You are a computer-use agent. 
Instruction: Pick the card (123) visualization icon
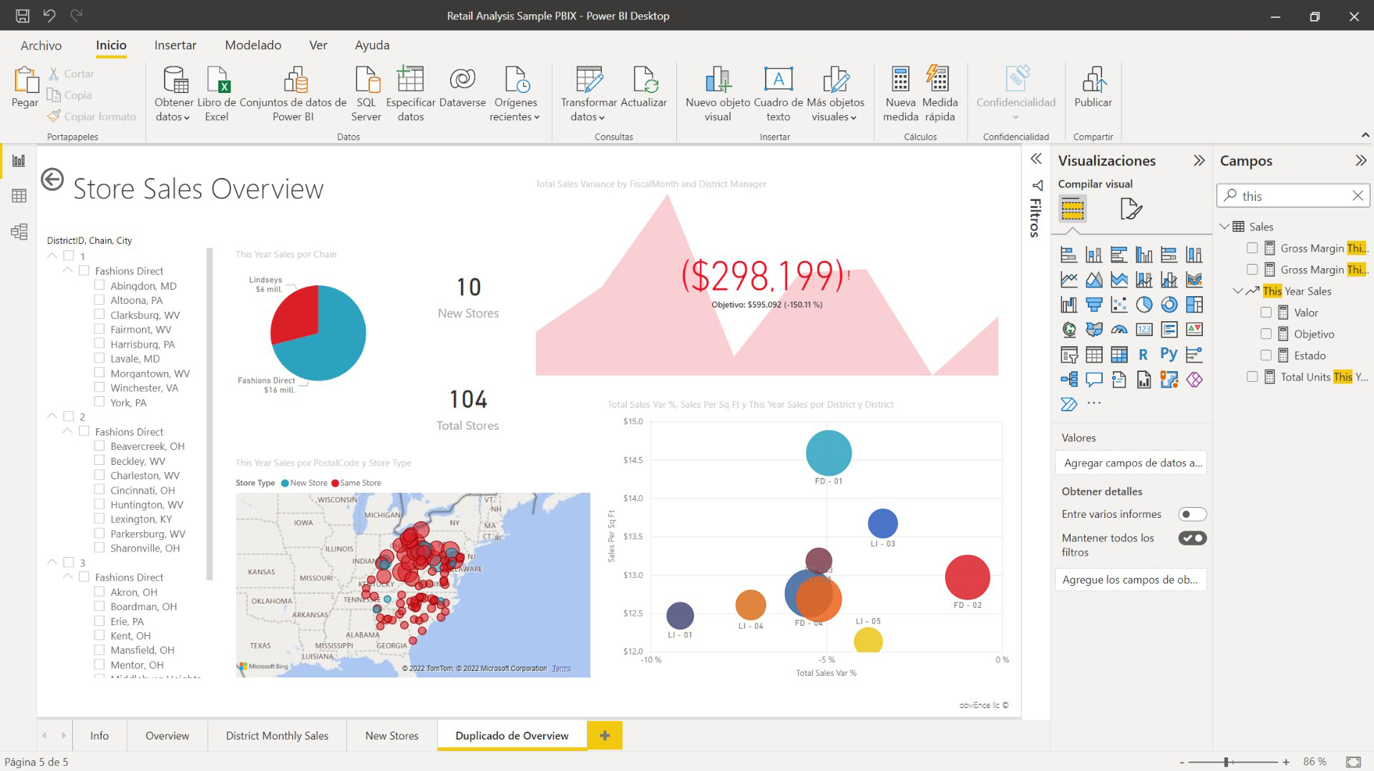[x=1144, y=330]
